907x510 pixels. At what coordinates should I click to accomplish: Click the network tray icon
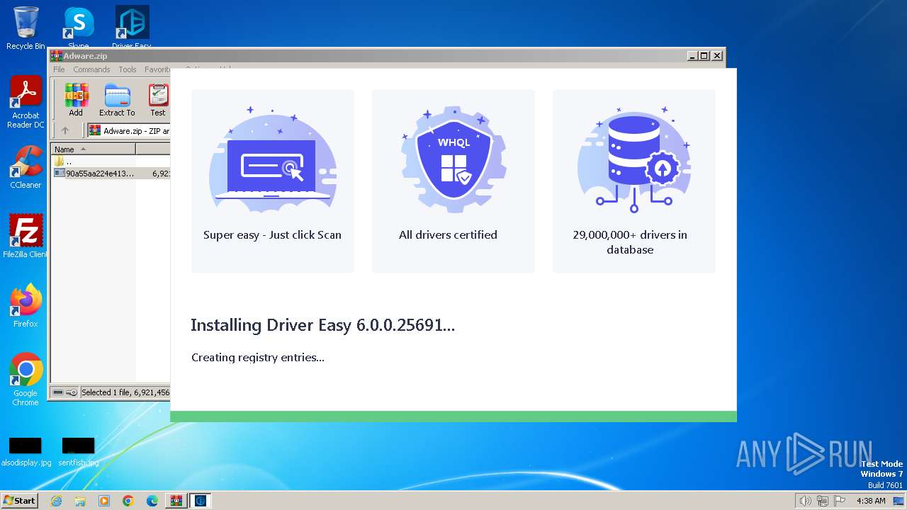click(822, 501)
